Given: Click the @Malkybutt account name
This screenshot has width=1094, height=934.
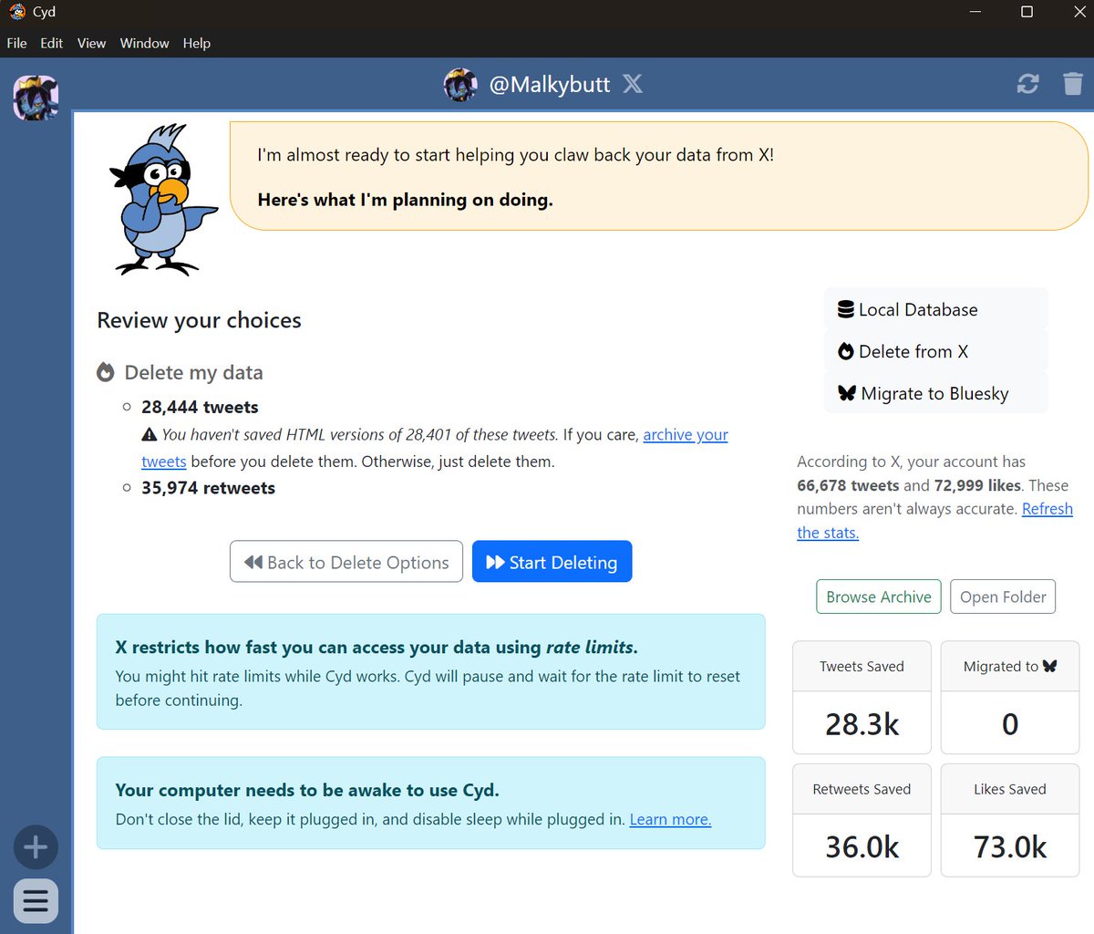Looking at the screenshot, I should 550,84.
